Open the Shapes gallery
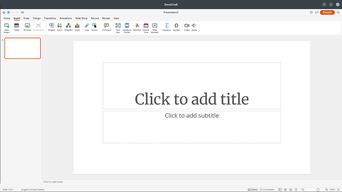Image resolution: width=342 pixels, height=192 pixels. point(52,27)
